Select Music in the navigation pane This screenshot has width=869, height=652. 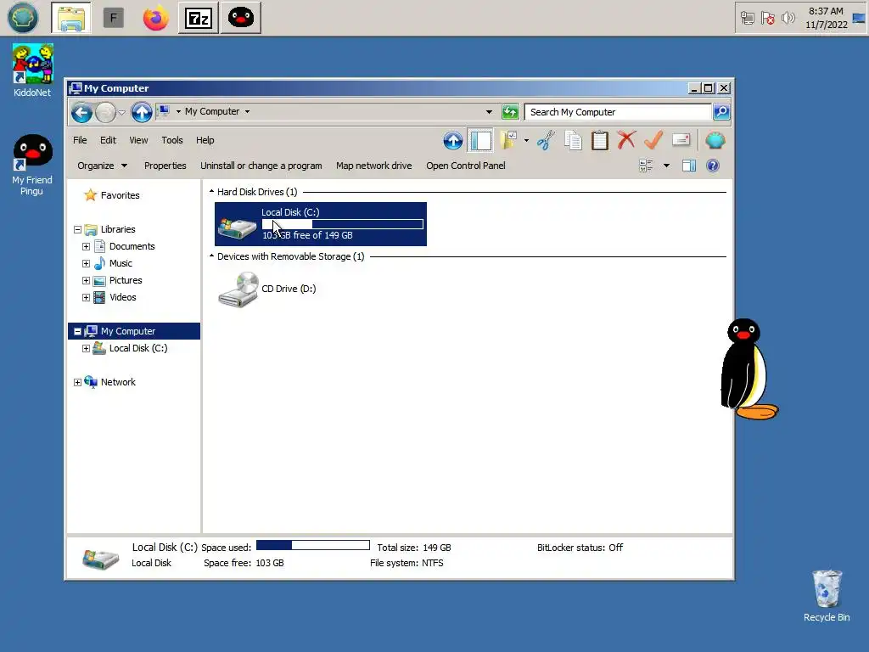(121, 263)
